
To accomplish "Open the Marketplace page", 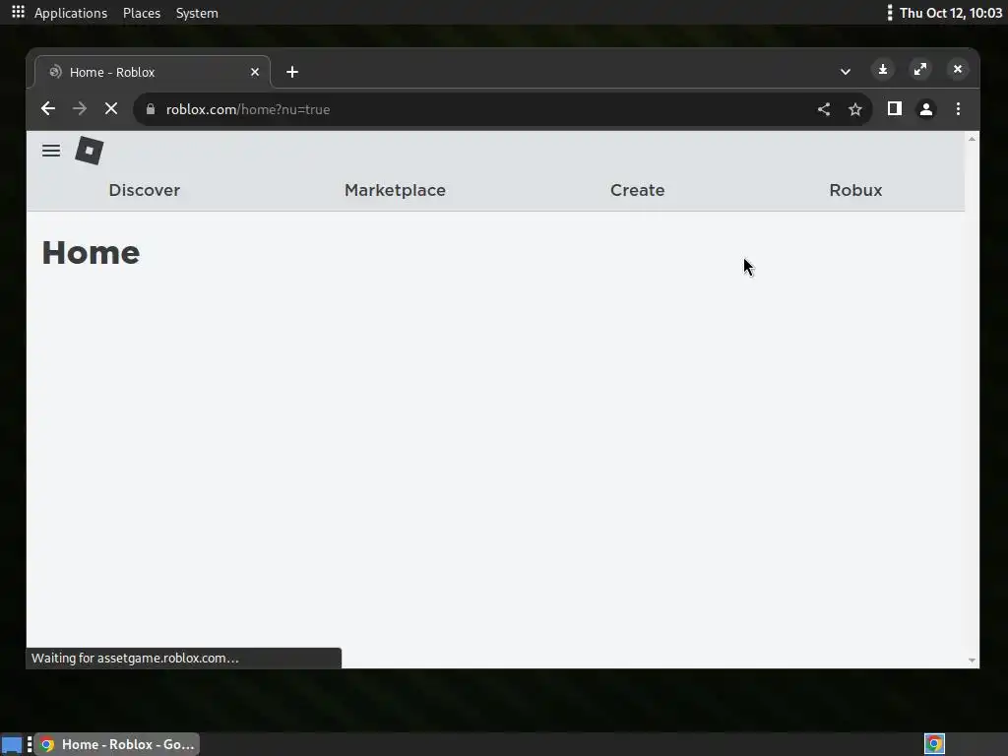I will coord(396,190).
